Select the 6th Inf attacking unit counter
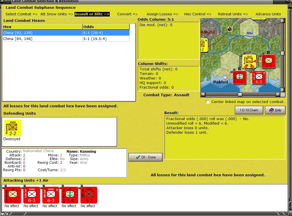This screenshot has height=216, width=292. point(51,195)
